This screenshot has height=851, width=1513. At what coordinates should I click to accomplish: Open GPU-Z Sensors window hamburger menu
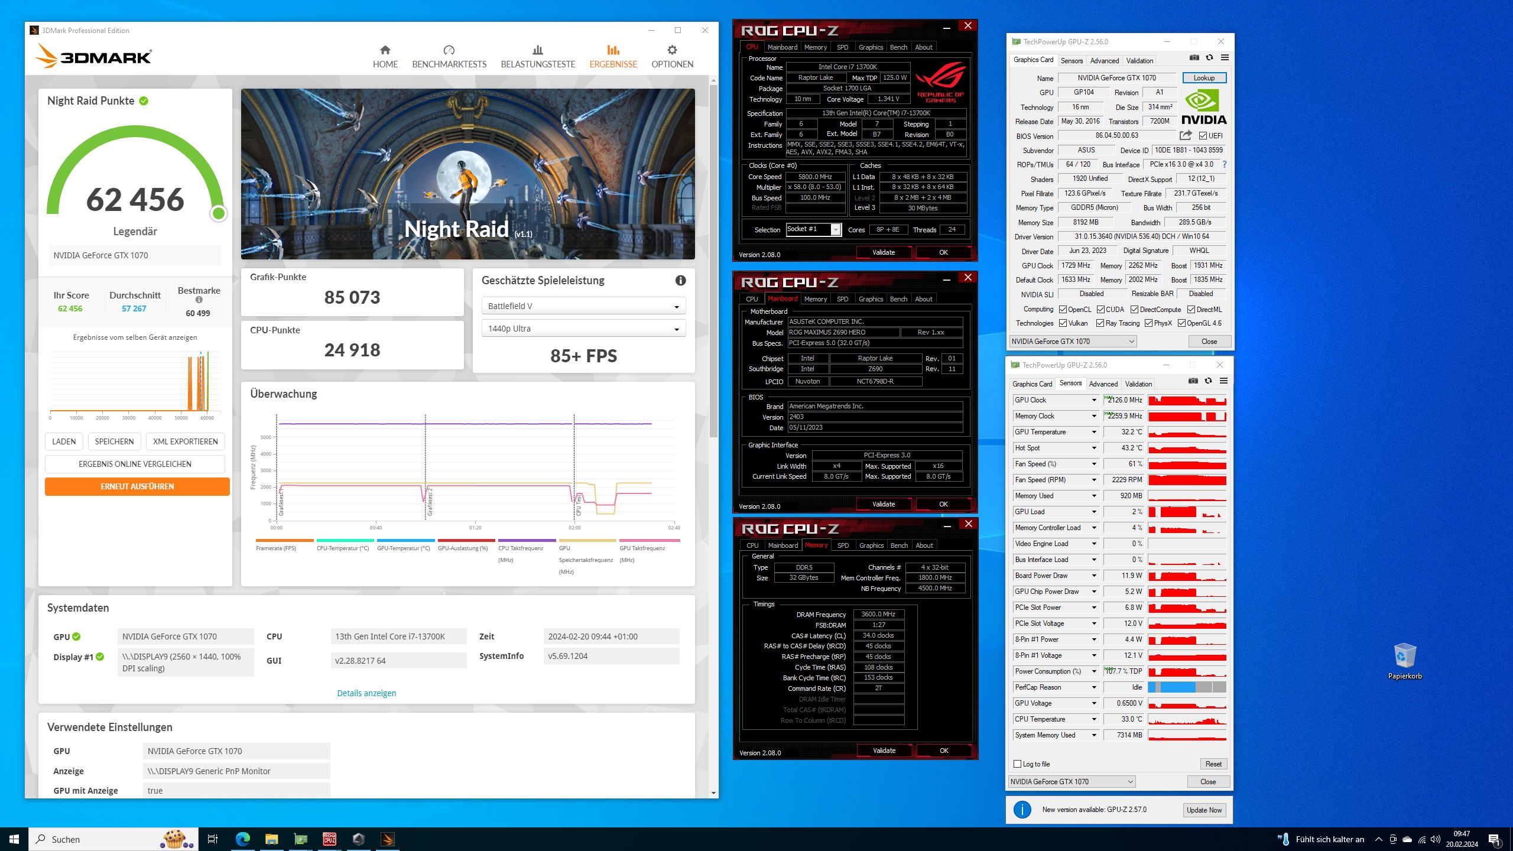[x=1223, y=381]
